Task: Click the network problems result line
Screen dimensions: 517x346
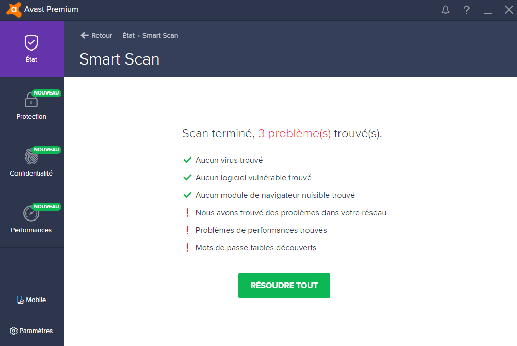Action: click(x=290, y=213)
